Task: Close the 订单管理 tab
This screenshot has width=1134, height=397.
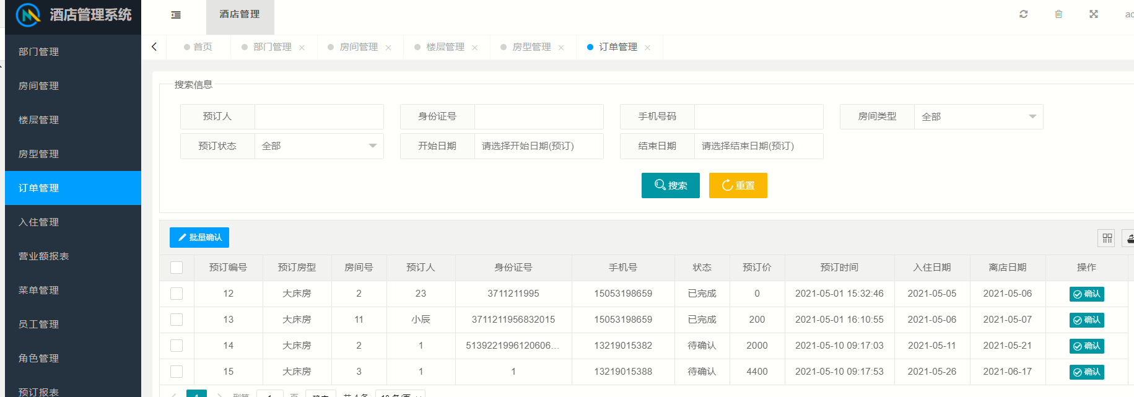Action: 647,48
